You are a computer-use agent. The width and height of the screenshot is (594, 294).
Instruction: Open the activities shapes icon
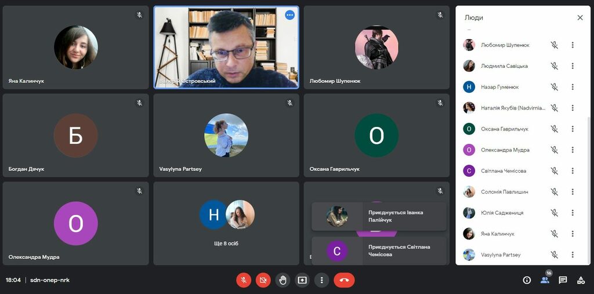click(581, 280)
